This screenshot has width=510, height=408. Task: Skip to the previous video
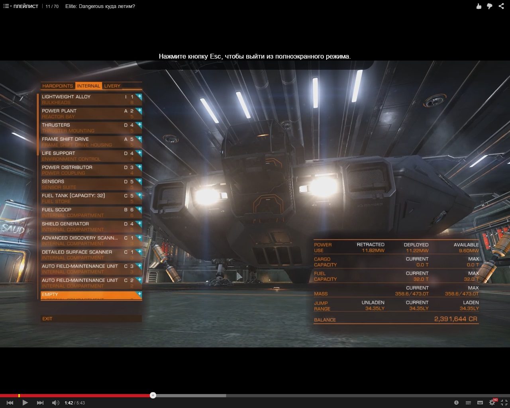click(x=10, y=403)
